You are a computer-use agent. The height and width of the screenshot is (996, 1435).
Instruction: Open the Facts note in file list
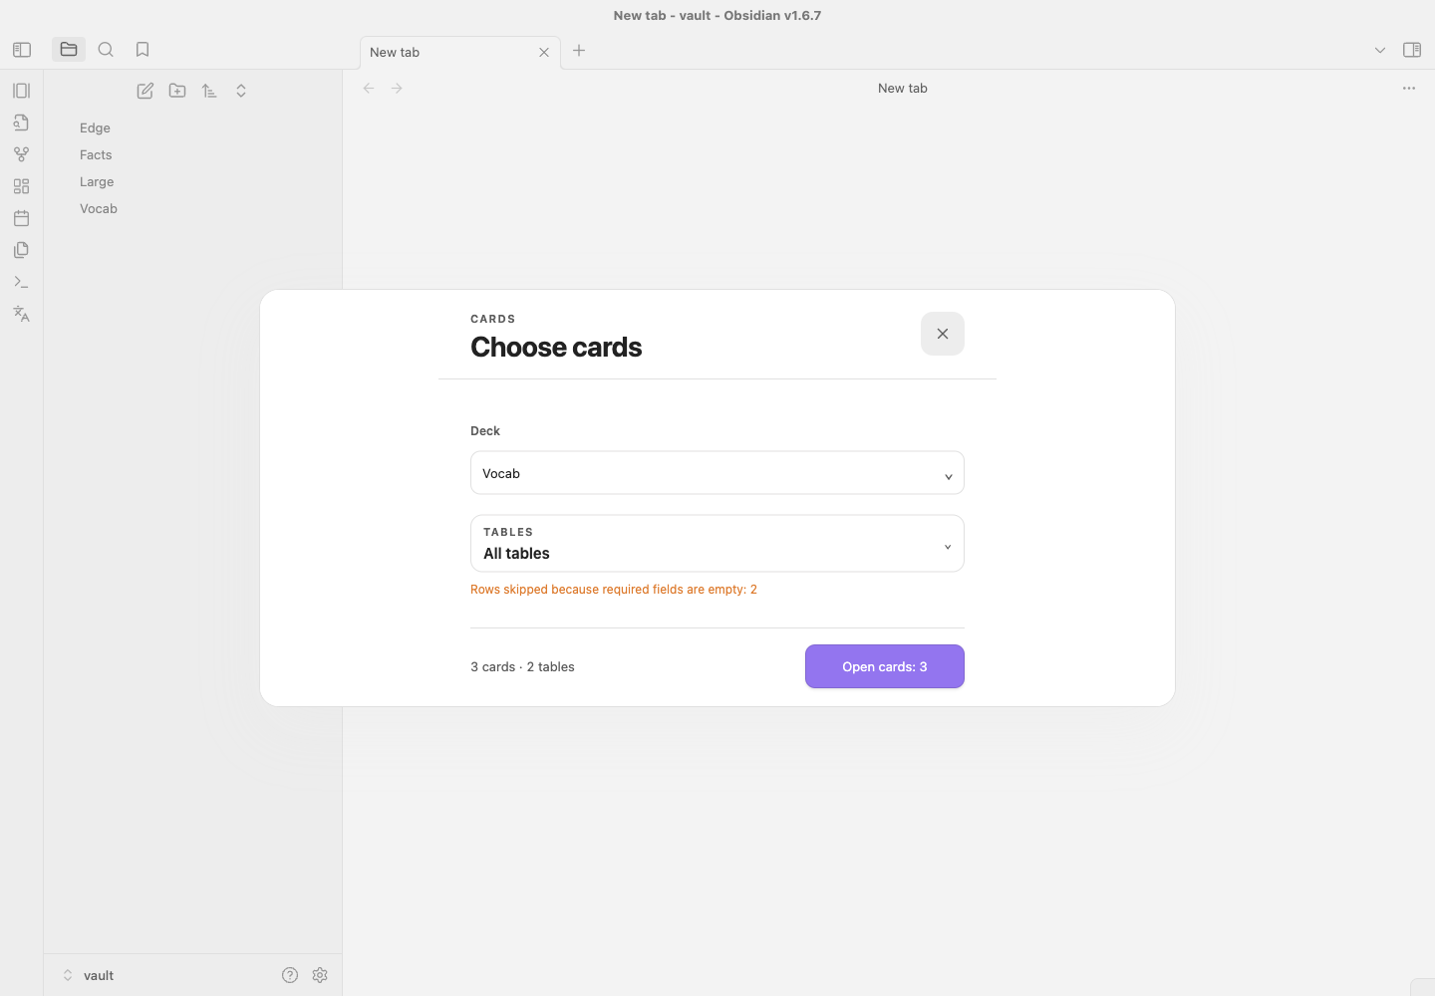coord(96,154)
